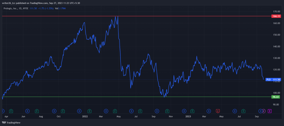Viewport: 284px width, 126px height.
Task: Click the 150.00 price axis label
Action: (x=277, y=35)
